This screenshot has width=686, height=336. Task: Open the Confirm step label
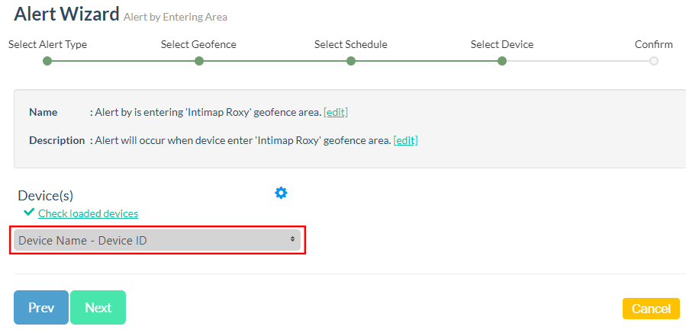click(654, 44)
